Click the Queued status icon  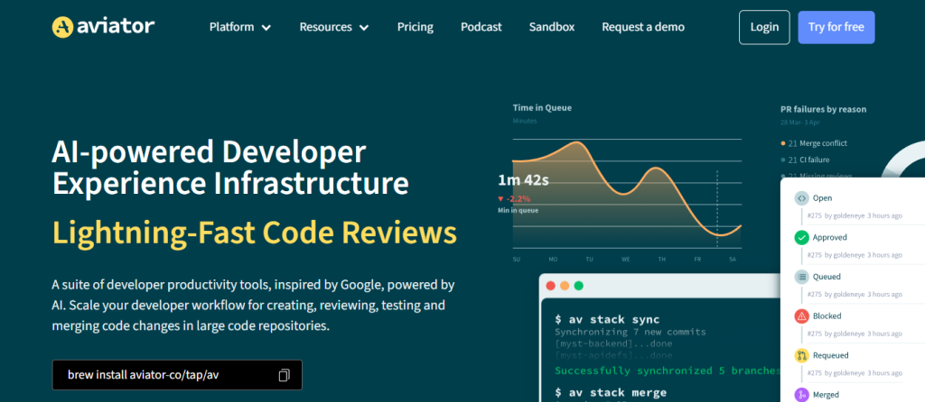tap(801, 277)
